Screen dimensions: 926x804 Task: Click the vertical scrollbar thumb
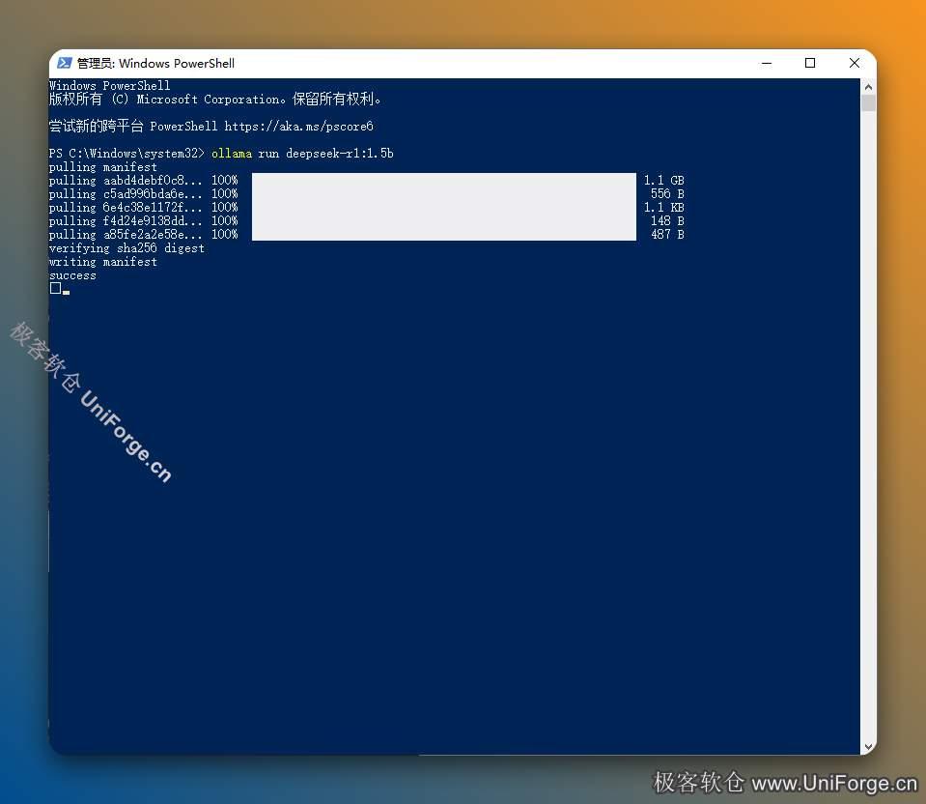click(868, 102)
